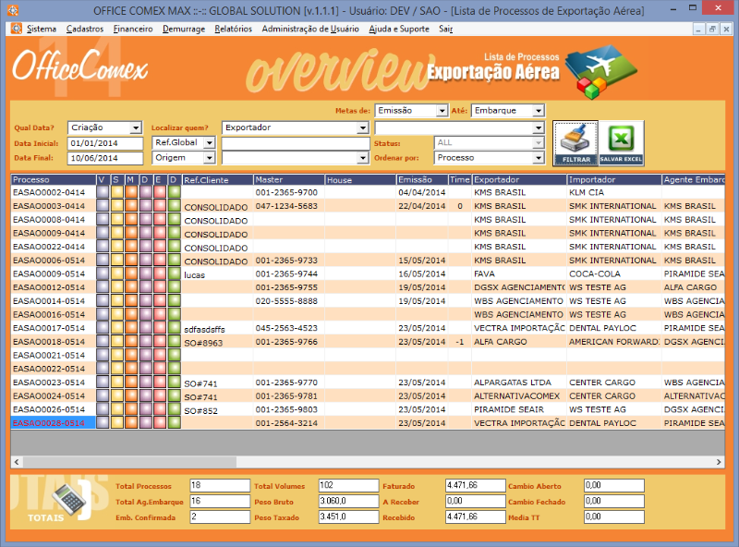739x547 pixels.
Task: Open the Financeiro menu
Action: click(x=133, y=29)
